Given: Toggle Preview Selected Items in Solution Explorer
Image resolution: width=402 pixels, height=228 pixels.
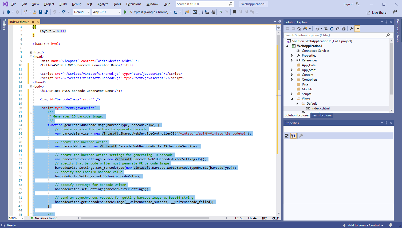Looking at the screenshot, I should pyautogui.click(x=357, y=29).
